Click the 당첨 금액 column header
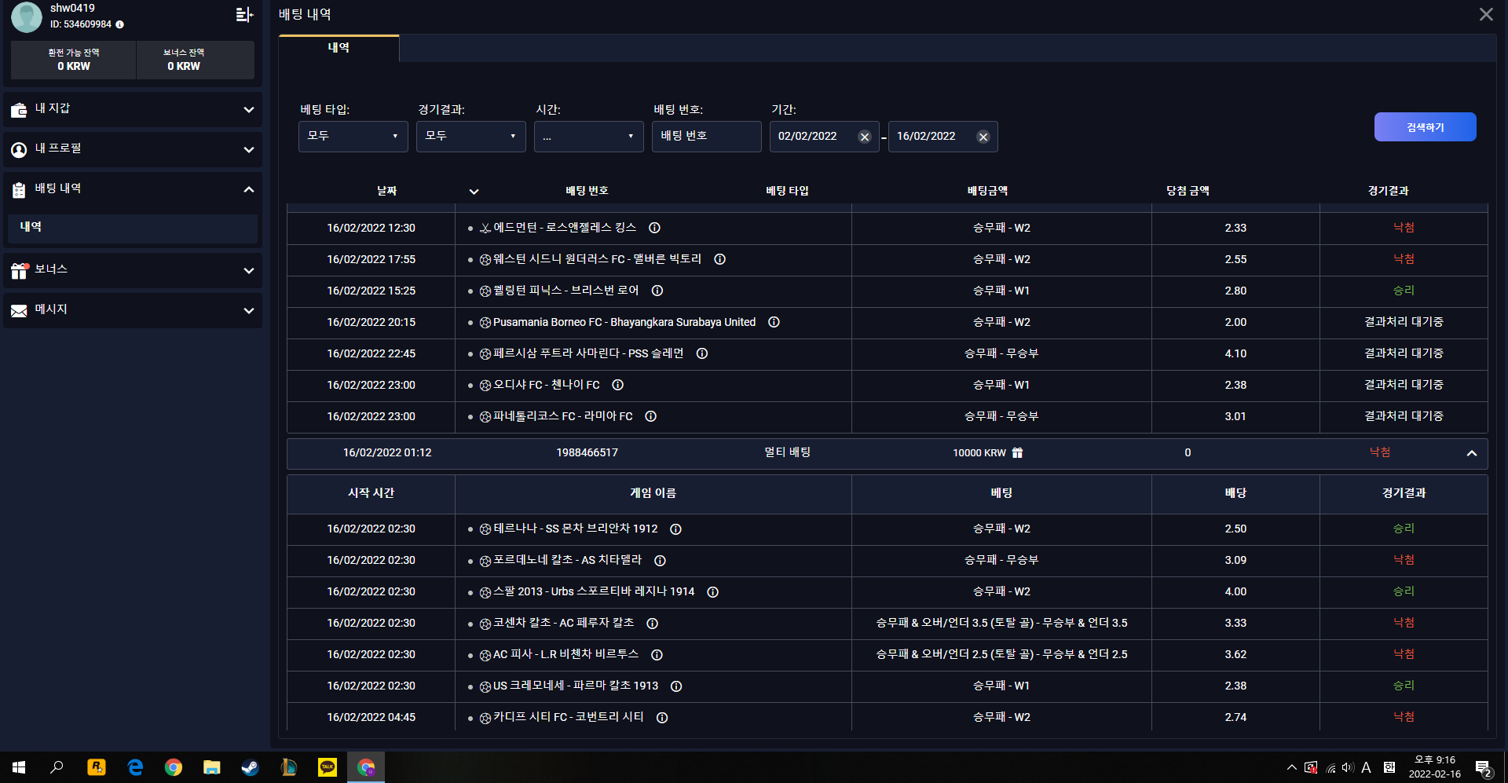 click(x=1188, y=191)
